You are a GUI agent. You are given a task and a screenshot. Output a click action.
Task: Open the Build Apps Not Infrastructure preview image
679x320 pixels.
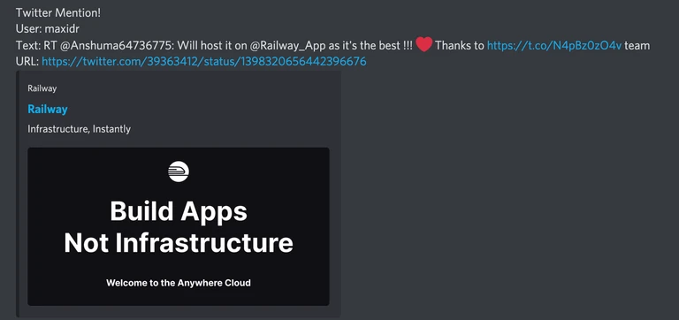pos(179,226)
